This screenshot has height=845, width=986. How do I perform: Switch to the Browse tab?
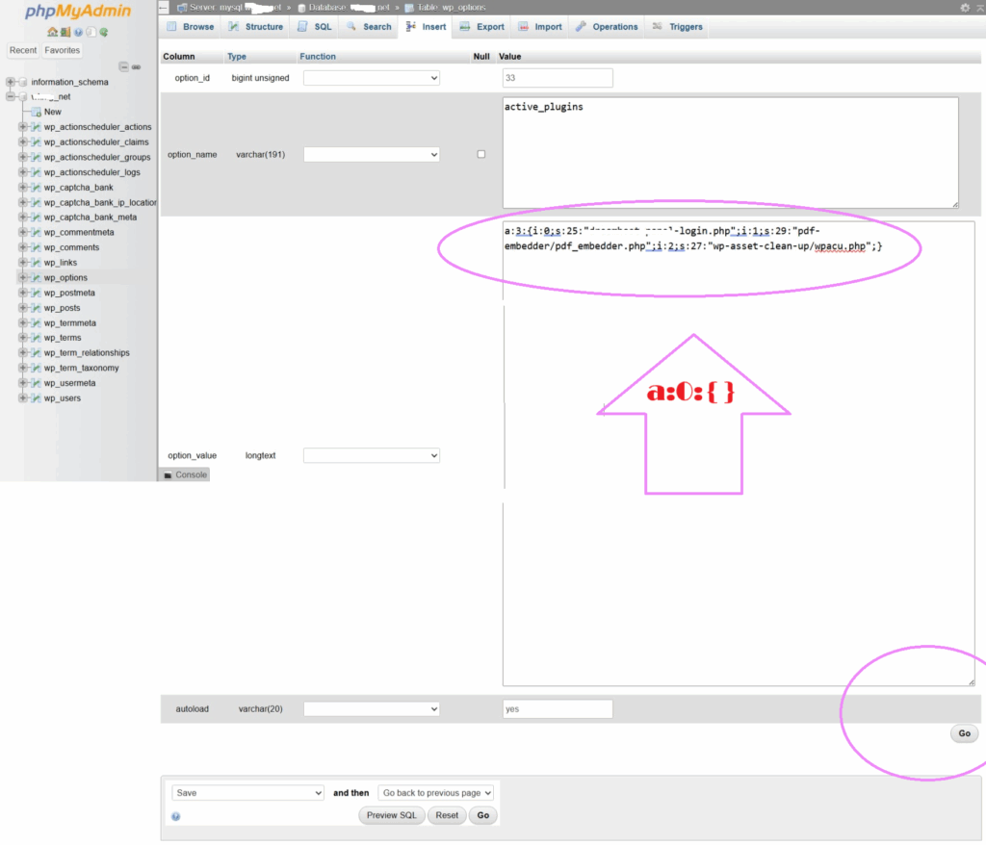[191, 27]
